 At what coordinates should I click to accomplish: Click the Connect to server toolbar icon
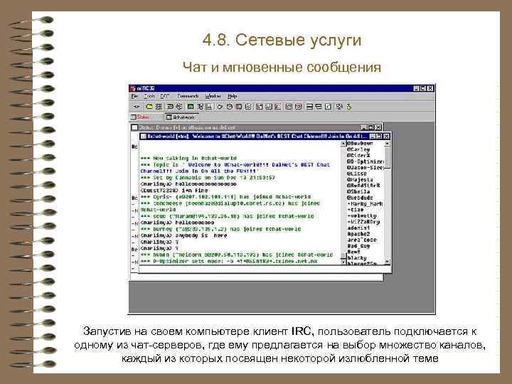click(137, 107)
